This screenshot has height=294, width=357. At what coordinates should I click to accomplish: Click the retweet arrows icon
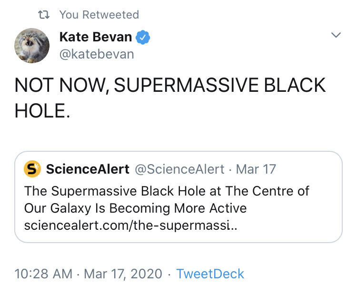[x=43, y=15]
